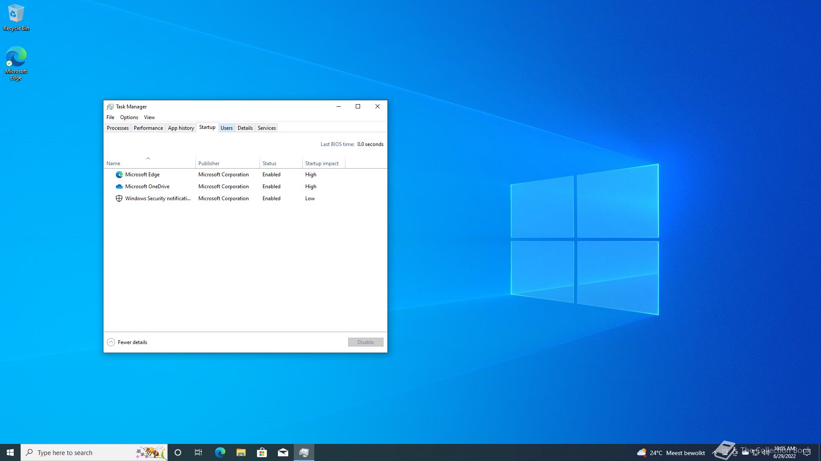The height and width of the screenshot is (461, 821).
Task: Sort by the Publisher column header
Action: [x=227, y=162]
